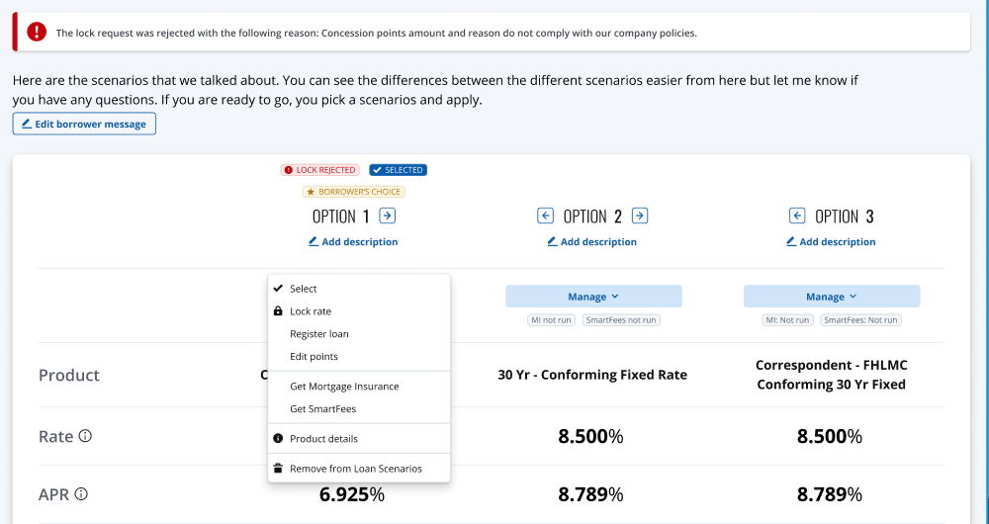
Task: Expand the Manage dropdown for Option 3
Action: pos(831,297)
